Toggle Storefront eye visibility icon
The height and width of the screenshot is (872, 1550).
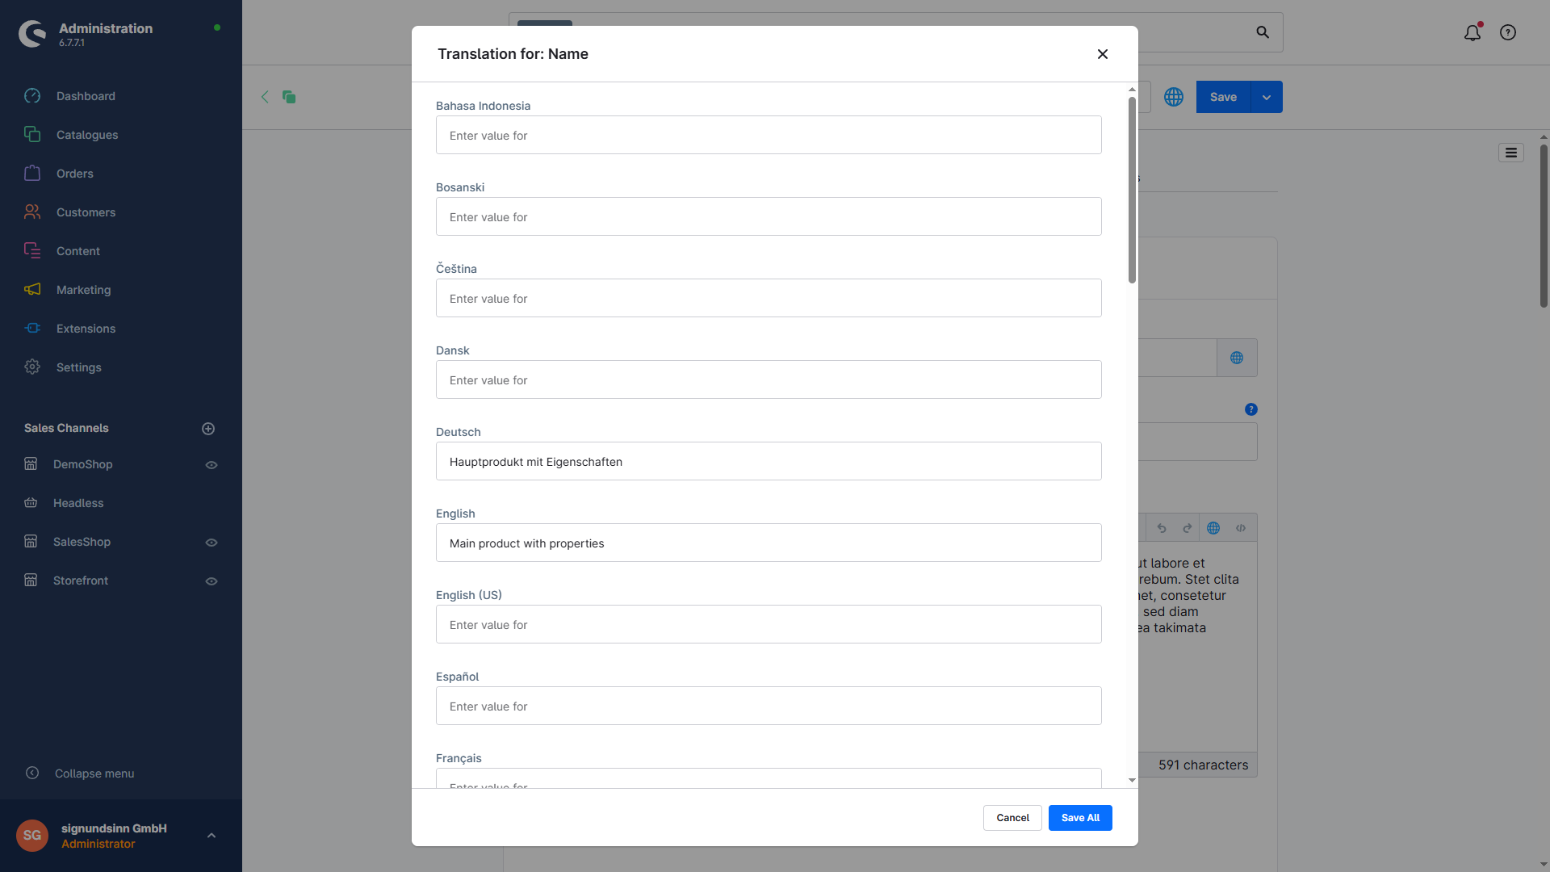[212, 581]
